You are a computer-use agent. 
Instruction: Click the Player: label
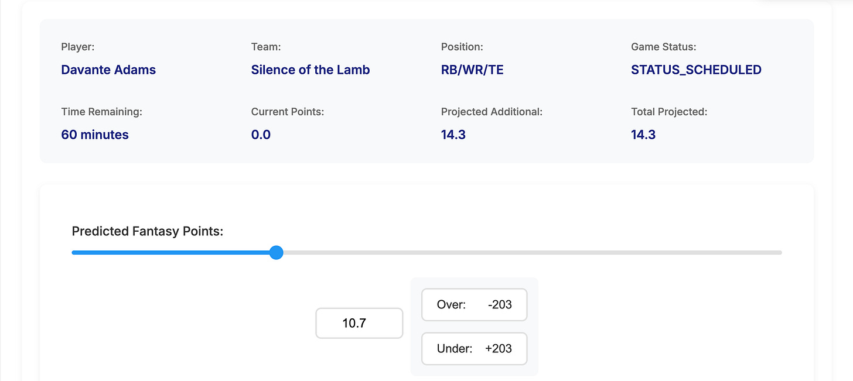point(77,47)
